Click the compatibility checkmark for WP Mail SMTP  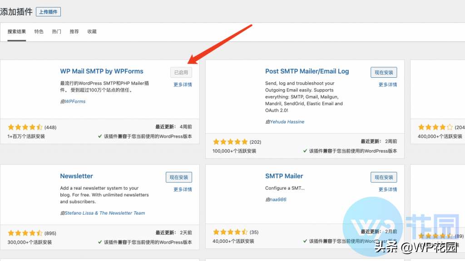(x=100, y=136)
